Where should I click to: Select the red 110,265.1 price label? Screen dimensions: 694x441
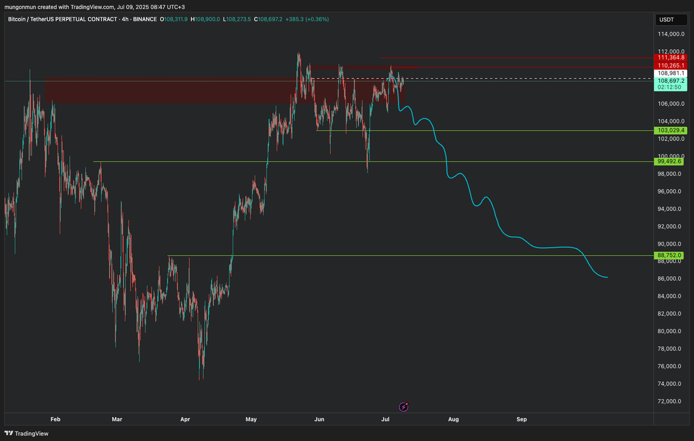670,65
